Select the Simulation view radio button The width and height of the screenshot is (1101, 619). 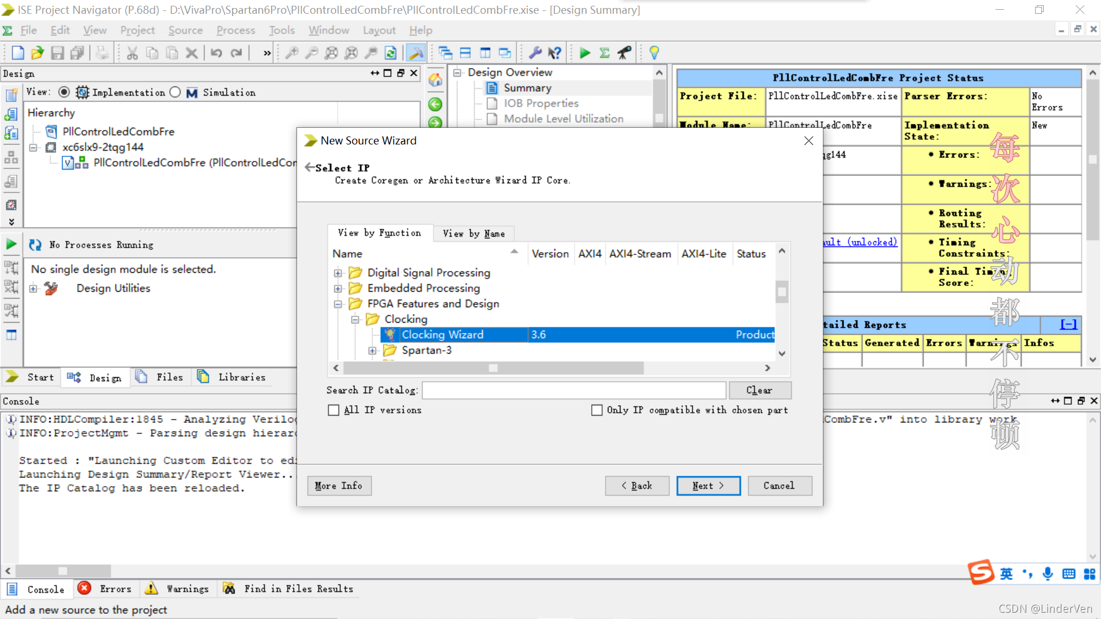click(175, 92)
